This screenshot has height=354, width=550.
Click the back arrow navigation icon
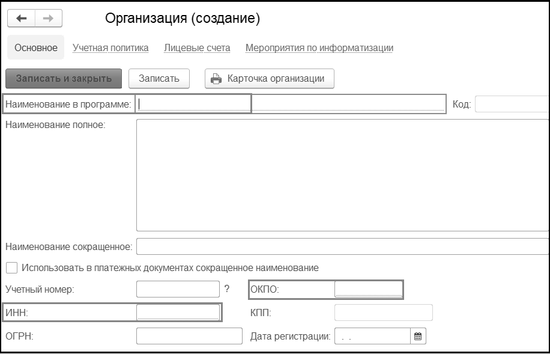pyautogui.click(x=21, y=19)
